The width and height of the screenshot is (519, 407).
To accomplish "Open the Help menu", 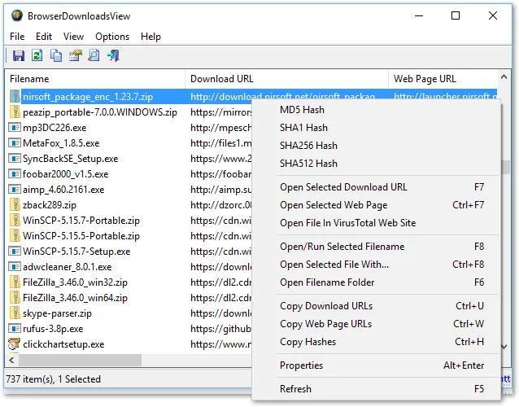I will tap(150, 37).
